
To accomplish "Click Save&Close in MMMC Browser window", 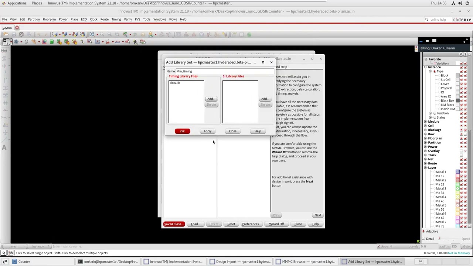I will click(174, 224).
